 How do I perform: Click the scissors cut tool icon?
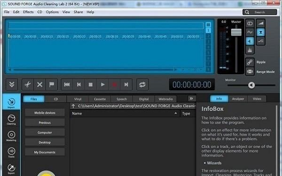(28, 84)
